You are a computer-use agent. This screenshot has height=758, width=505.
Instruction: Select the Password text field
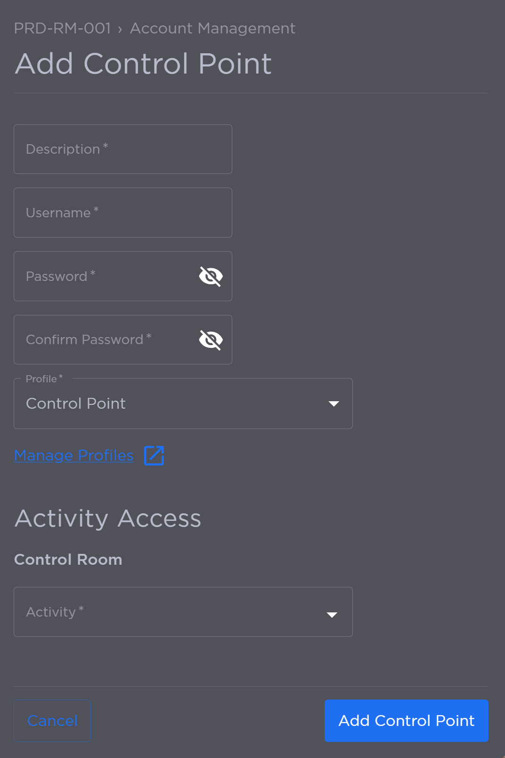tap(104, 276)
